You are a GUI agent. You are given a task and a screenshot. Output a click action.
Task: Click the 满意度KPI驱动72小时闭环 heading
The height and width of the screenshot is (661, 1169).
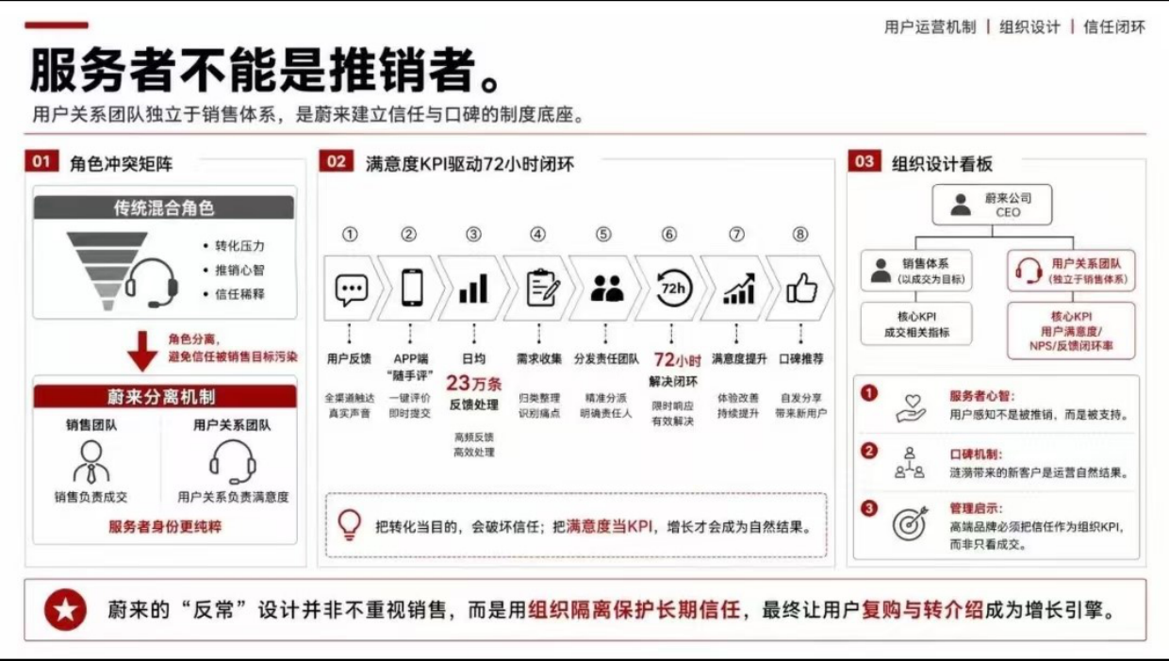[470, 163]
